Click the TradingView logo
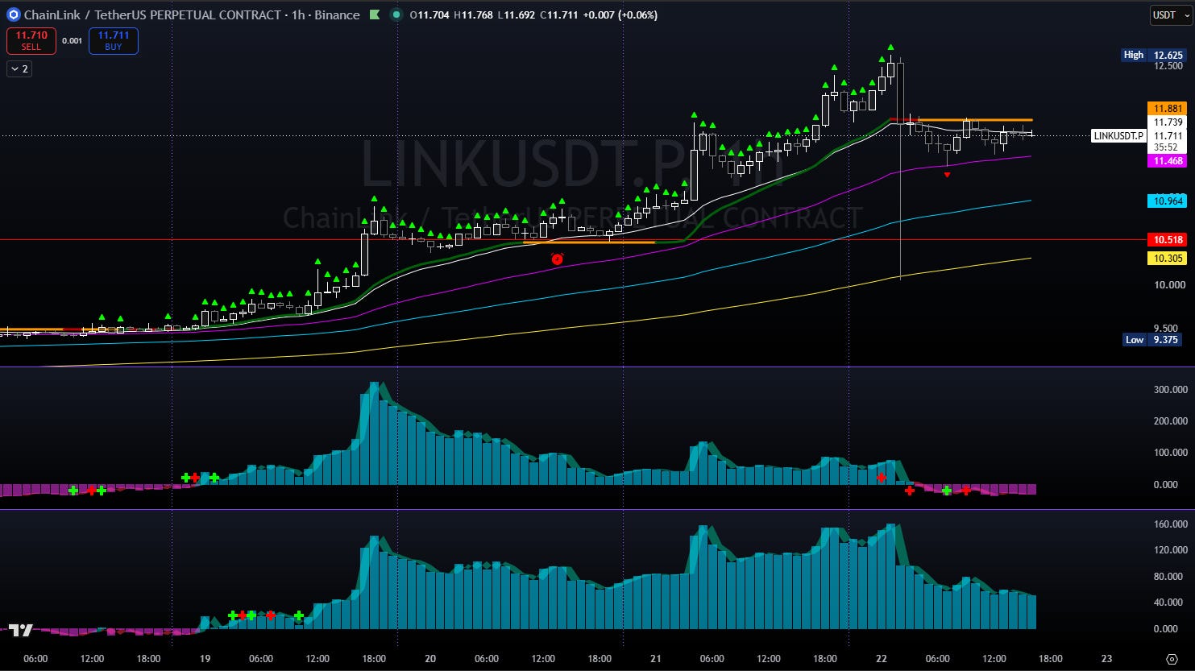The width and height of the screenshot is (1195, 671). tap(20, 631)
